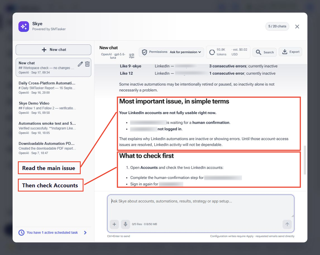Click the Permissions shield icon

(144, 52)
